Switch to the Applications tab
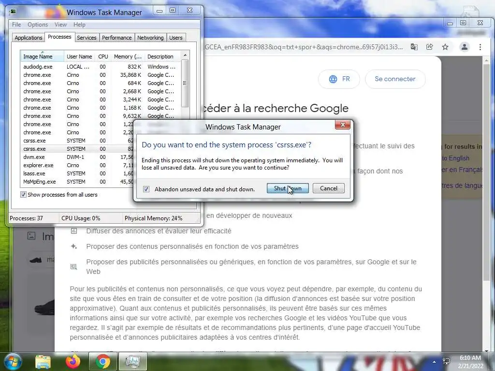Viewport: 495px width, 371px height. [29, 38]
